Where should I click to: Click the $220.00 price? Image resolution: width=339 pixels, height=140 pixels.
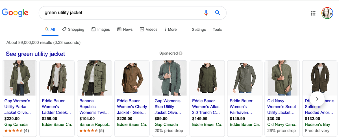pyautogui.click(x=12, y=119)
